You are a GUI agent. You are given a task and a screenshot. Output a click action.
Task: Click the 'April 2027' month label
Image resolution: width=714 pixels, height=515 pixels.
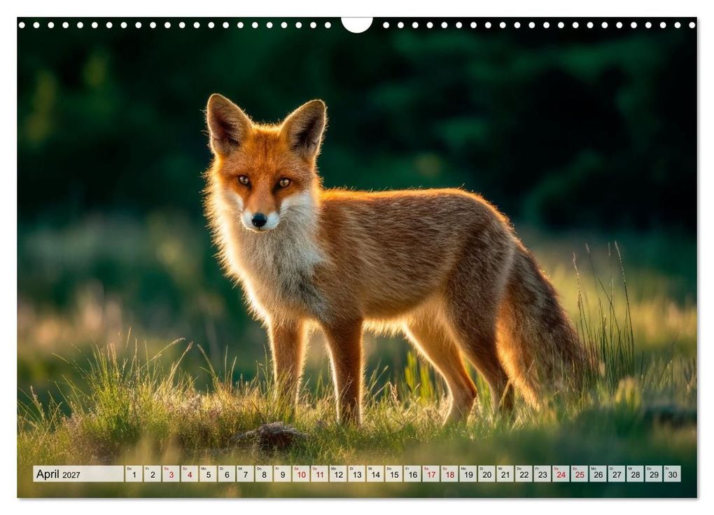click(58, 474)
